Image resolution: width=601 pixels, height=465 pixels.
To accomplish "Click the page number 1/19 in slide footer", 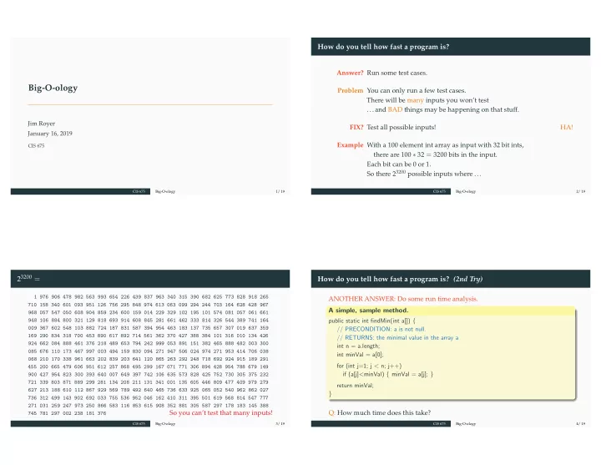I will [280, 191].
